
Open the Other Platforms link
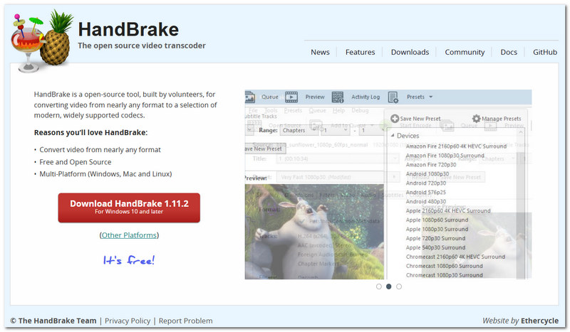[129, 235]
